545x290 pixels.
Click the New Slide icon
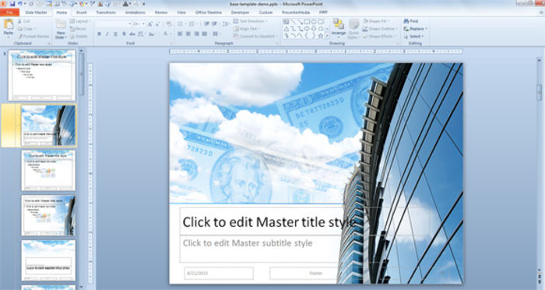61,24
